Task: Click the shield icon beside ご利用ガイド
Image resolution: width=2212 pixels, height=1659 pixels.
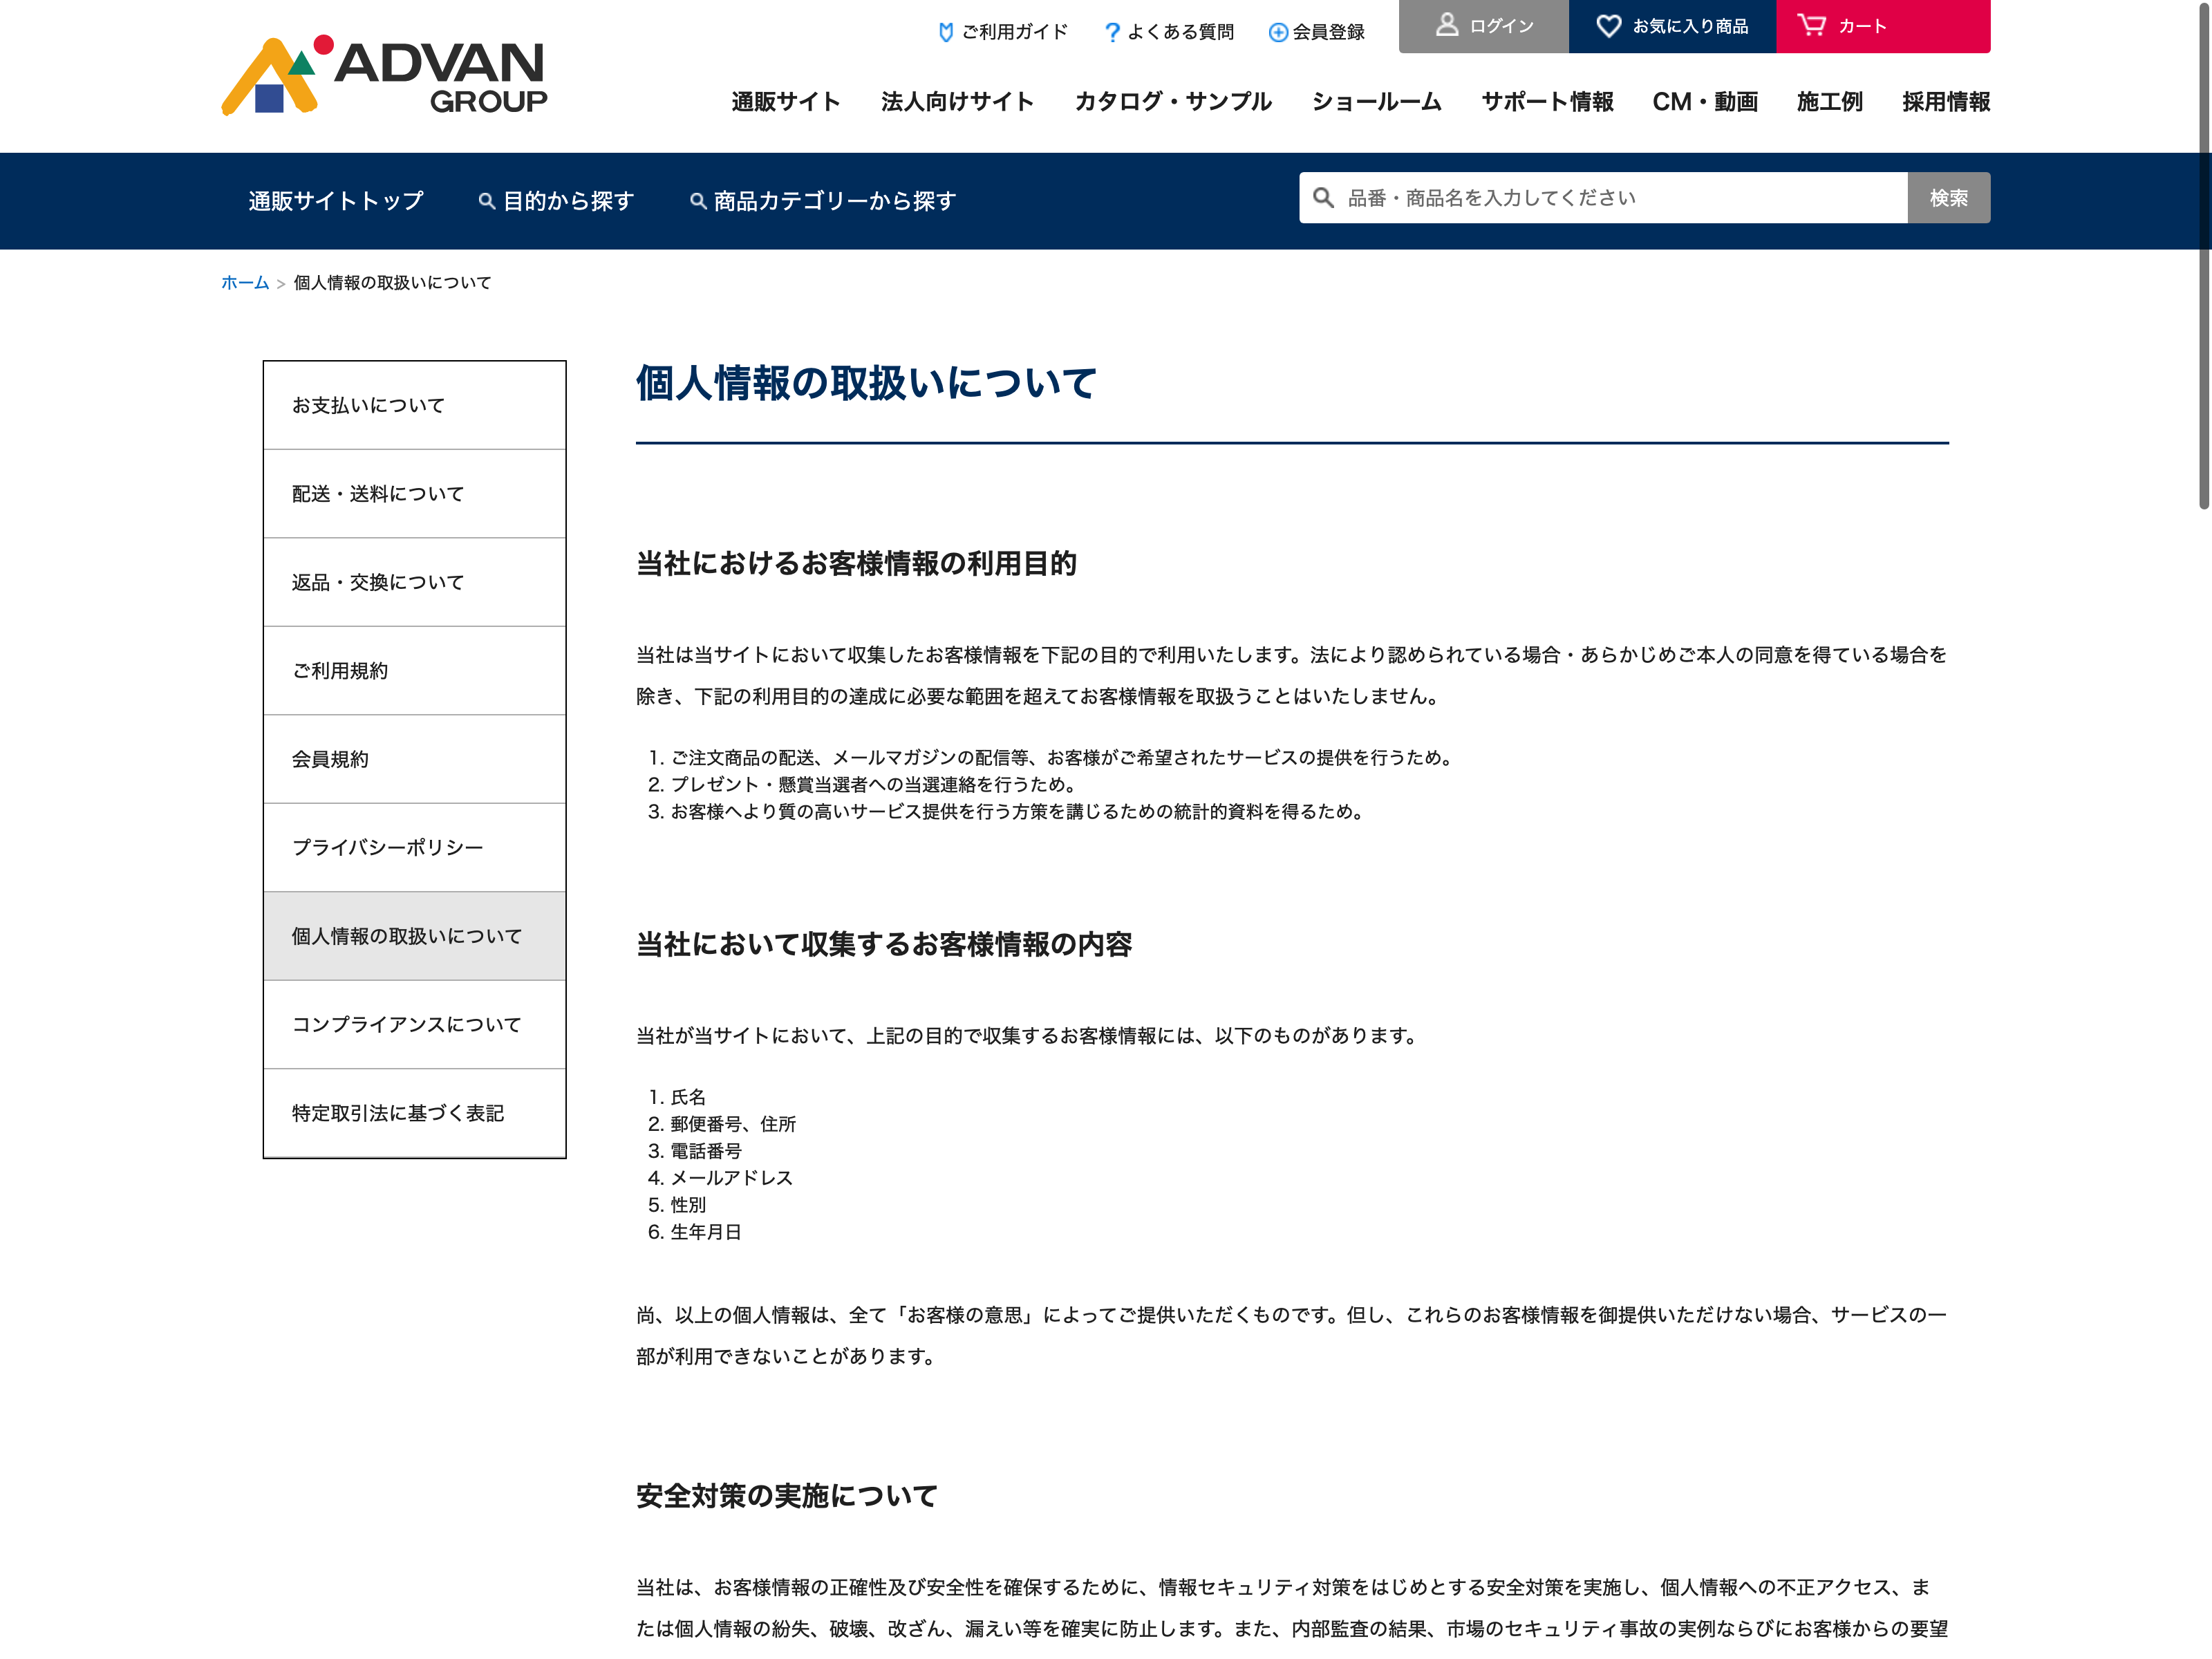Action: [945, 32]
